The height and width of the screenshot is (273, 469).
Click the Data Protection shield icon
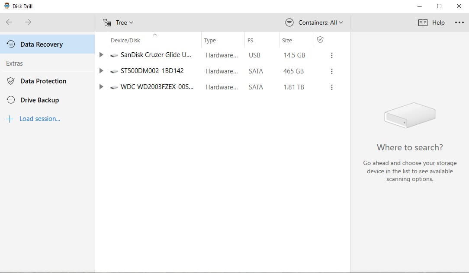click(11, 81)
